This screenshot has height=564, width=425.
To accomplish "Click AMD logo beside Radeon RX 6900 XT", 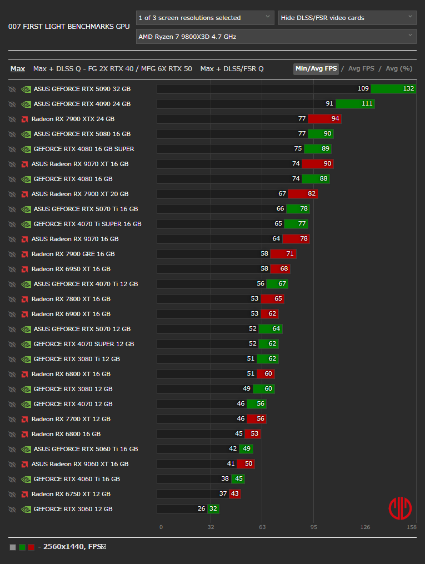I will (x=25, y=315).
